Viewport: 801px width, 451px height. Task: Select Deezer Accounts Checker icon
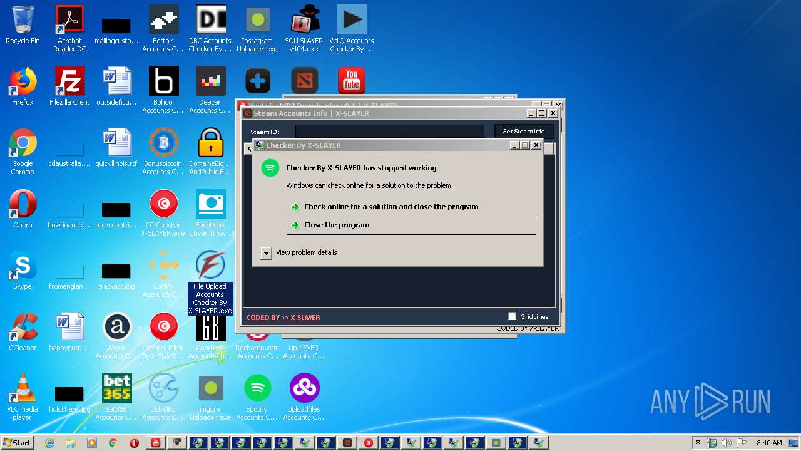point(210,90)
